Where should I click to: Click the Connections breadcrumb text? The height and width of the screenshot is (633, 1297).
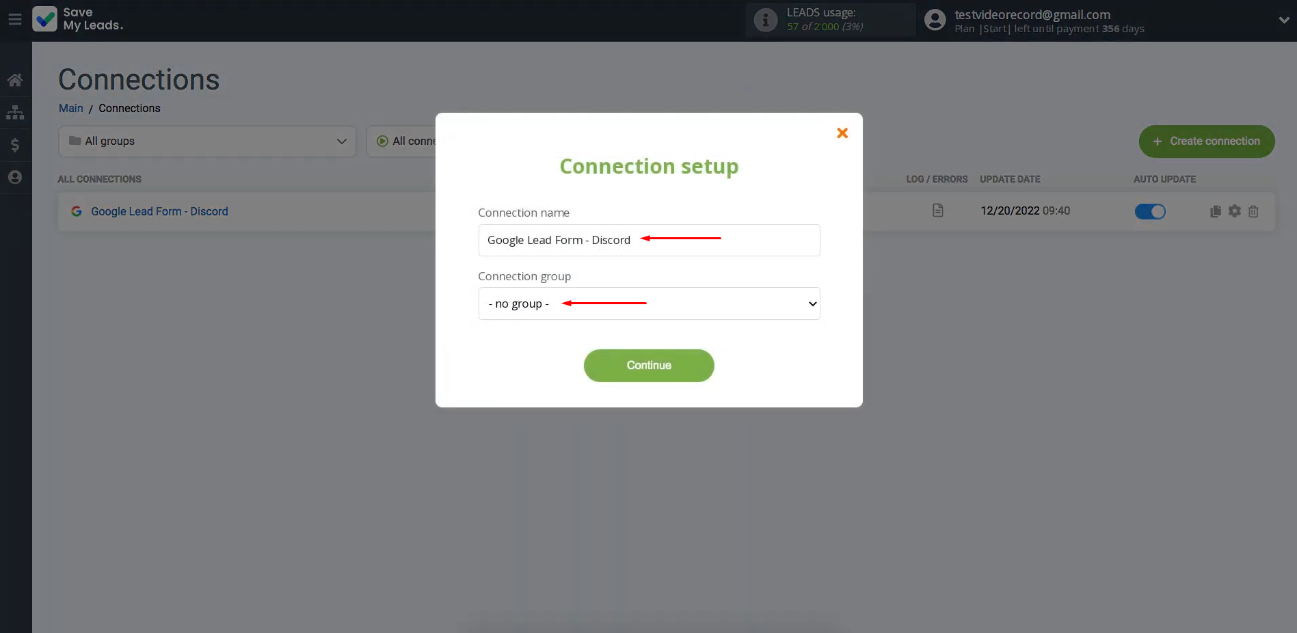tap(129, 108)
